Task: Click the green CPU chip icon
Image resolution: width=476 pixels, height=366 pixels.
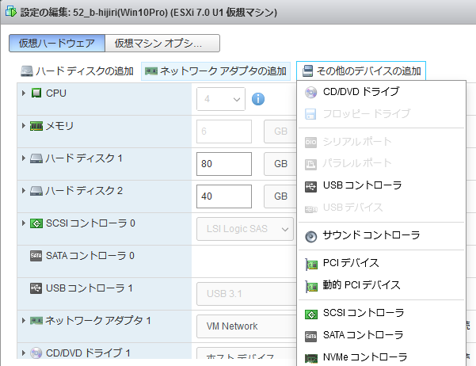Action: (36, 93)
